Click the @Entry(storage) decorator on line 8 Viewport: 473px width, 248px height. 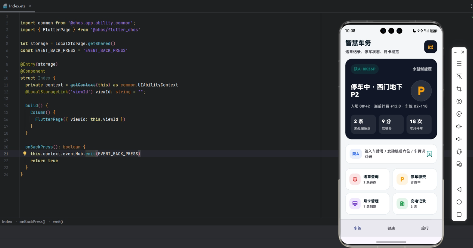tap(39, 64)
